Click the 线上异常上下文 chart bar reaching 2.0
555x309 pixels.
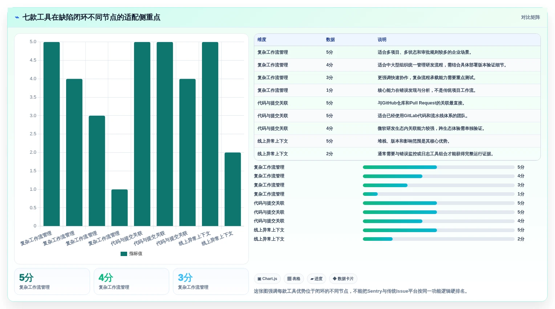coord(233,189)
